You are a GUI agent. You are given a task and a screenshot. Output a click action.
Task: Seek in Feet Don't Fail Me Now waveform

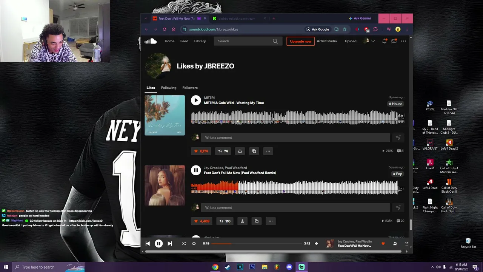pos(297,187)
